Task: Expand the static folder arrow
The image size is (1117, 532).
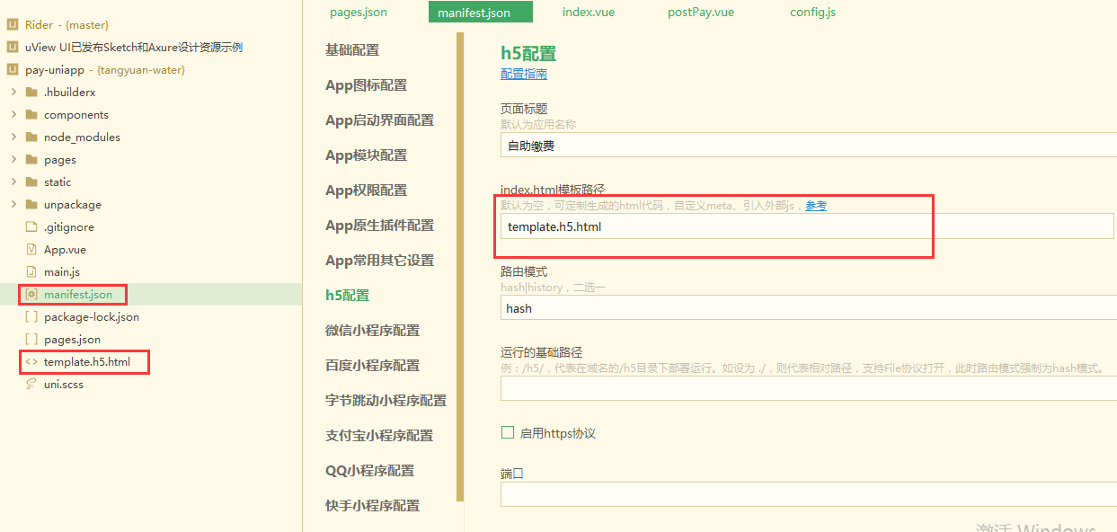Action: (13, 182)
